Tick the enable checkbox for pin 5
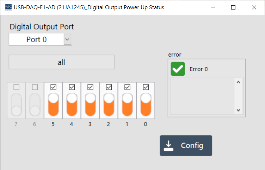Viewport: 265px width, 170px height. (53, 87)
